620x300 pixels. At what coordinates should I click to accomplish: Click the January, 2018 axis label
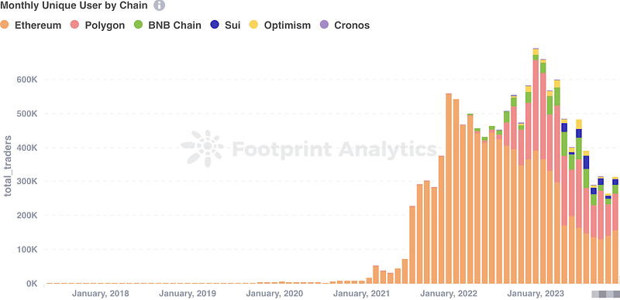(101, 294)
